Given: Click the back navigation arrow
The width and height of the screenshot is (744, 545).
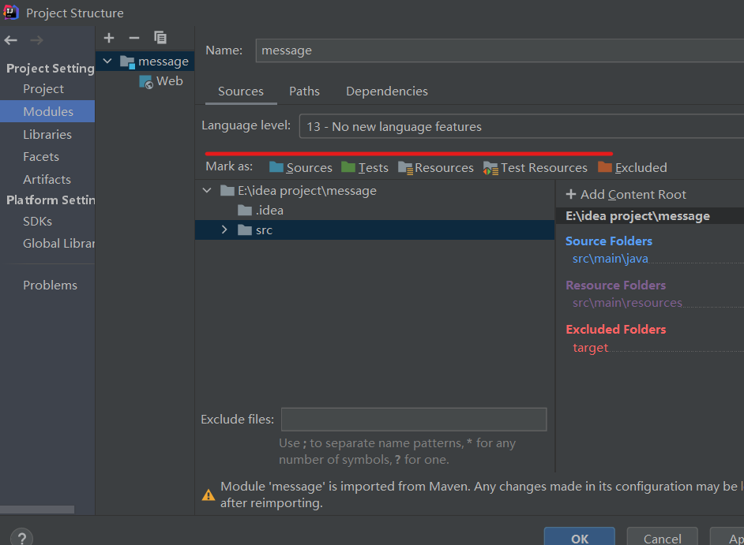Looking at the screenshot, I should pyautogui.click(x=10, y=39).
